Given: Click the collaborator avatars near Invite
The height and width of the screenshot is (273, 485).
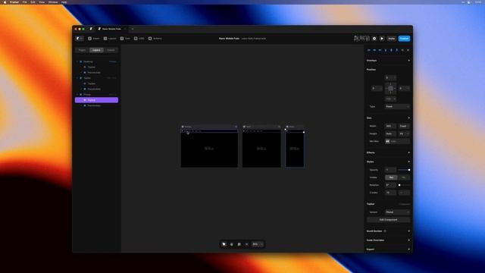Looking at the screenshot, I should click(x=361, y=39).
